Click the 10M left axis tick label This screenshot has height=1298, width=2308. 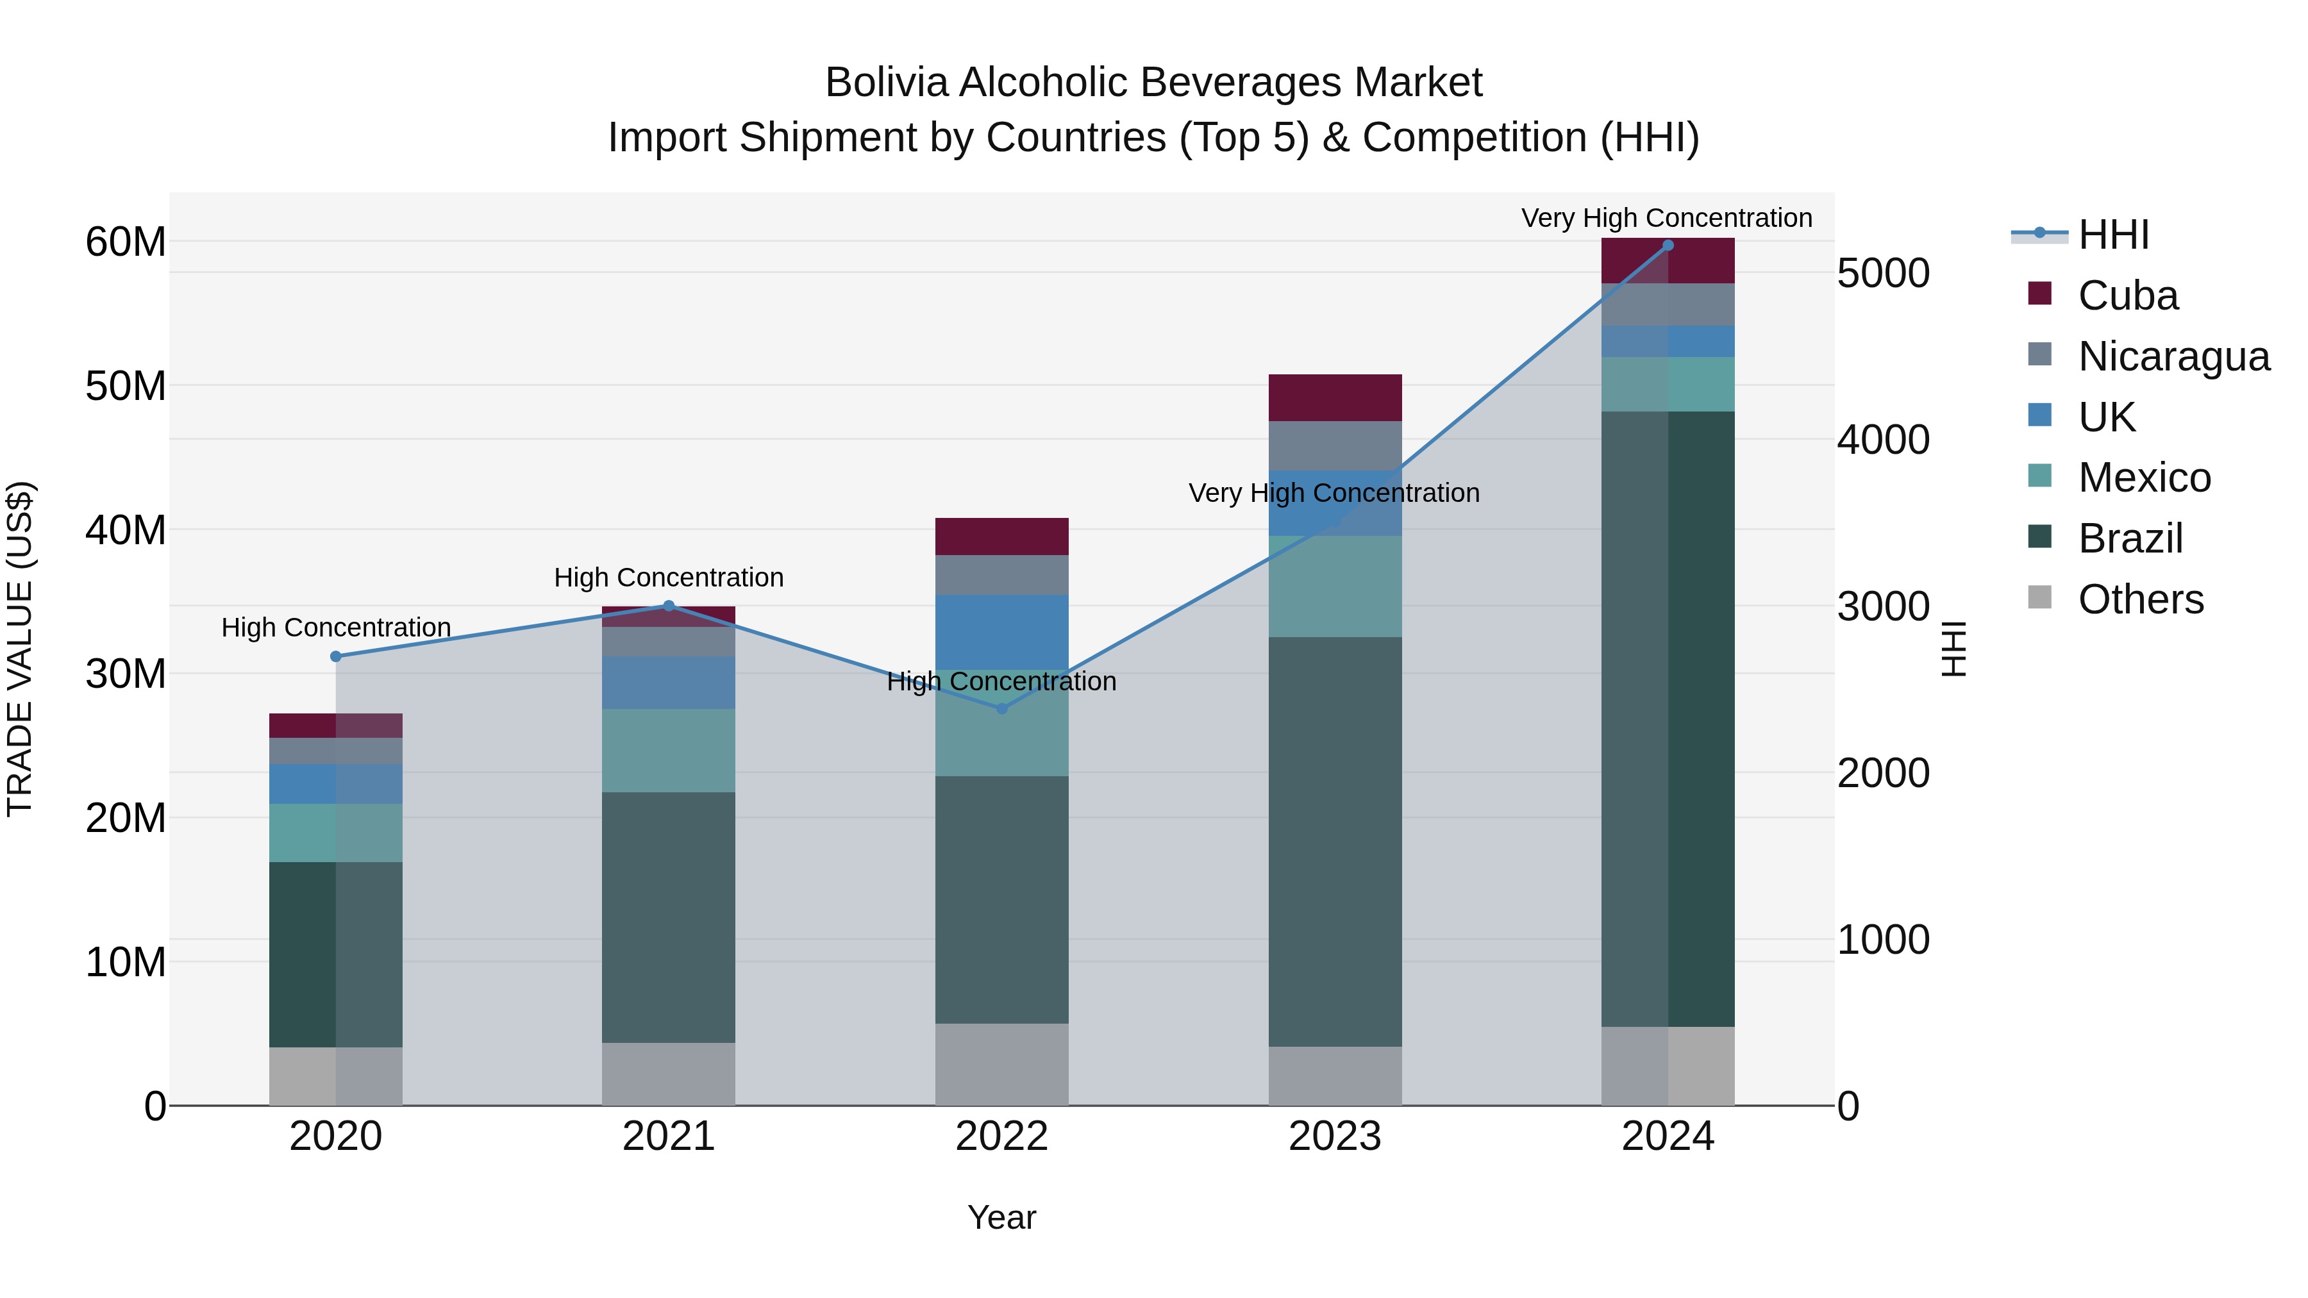[126, 962]
